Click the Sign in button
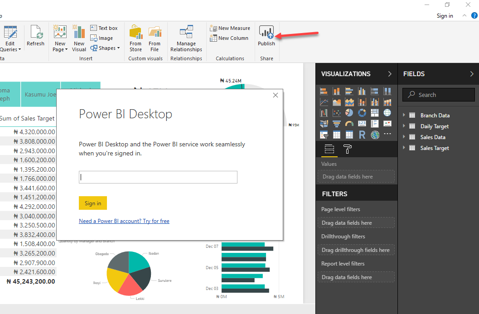 [92, 203]
